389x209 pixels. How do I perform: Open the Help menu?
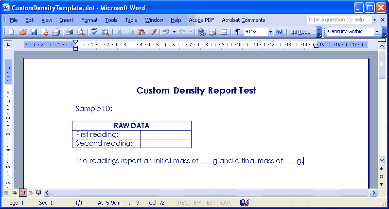click(176, 20)
